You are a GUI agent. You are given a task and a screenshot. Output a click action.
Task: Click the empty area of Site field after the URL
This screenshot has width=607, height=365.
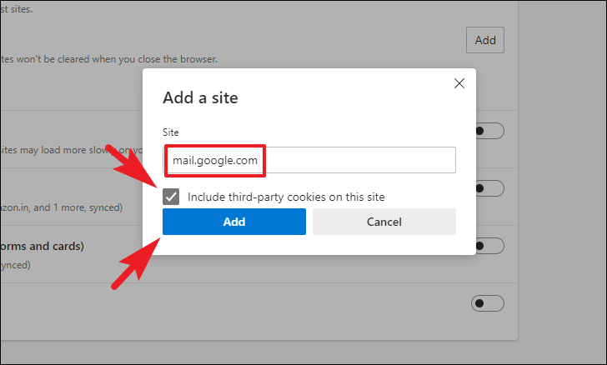tap(360, 160)
